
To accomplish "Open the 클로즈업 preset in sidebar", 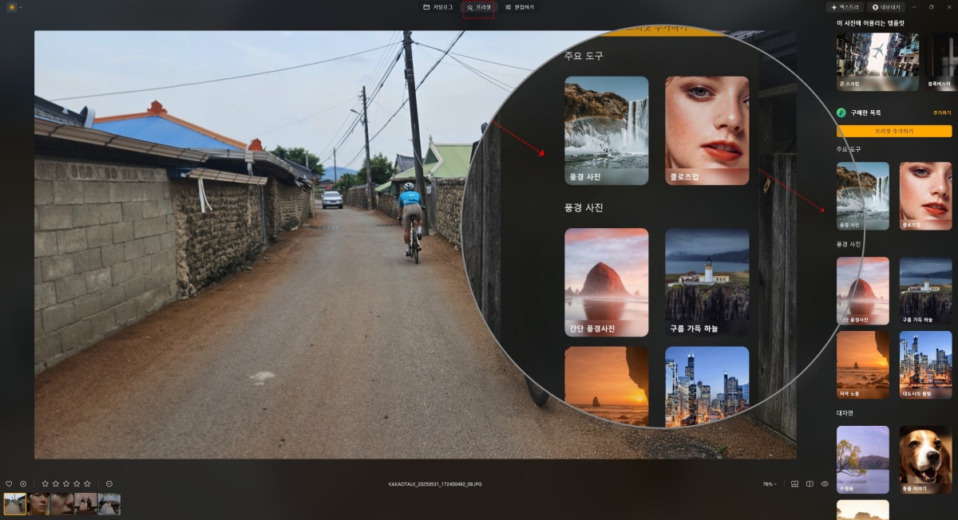I will 926,196.
